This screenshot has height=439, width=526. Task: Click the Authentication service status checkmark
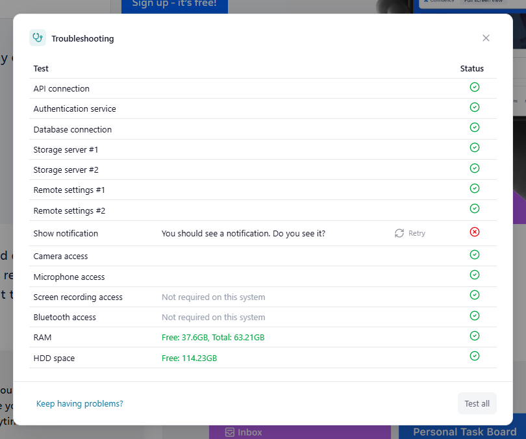pyautogui.click(x=474, y=107)
